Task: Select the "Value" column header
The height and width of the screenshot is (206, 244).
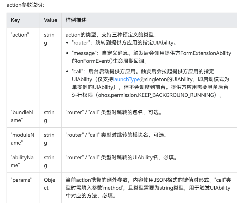Action: (x=50, y=20)
